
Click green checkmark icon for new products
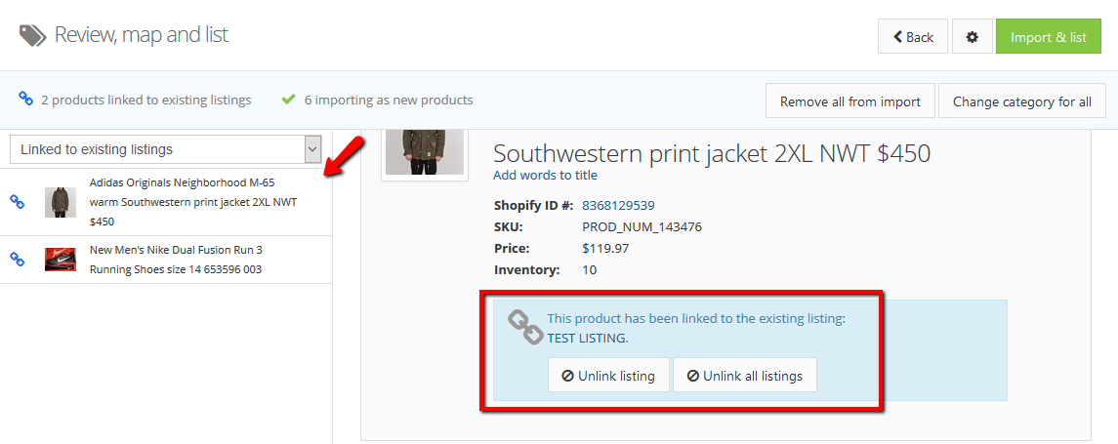(x=288, y=100)
